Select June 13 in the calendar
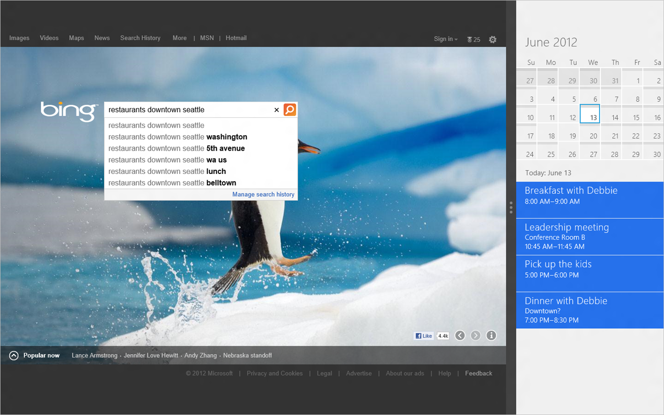The width and height of the screenshot is (664, 415). (x=590, y=114)
